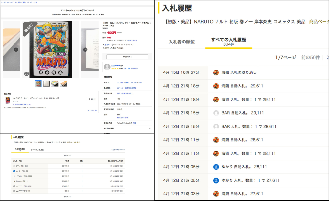Image resolution: width=329 pixels, height=201 pixels.
Task: Open 目立った傷や汚れなし condition link in 商品情報
Action: (125, 93)
